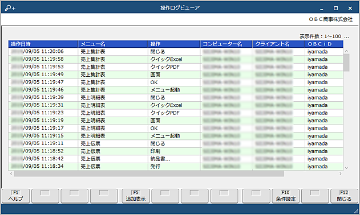Click the vertical scrollbar down arrow

tap(346, 168)
